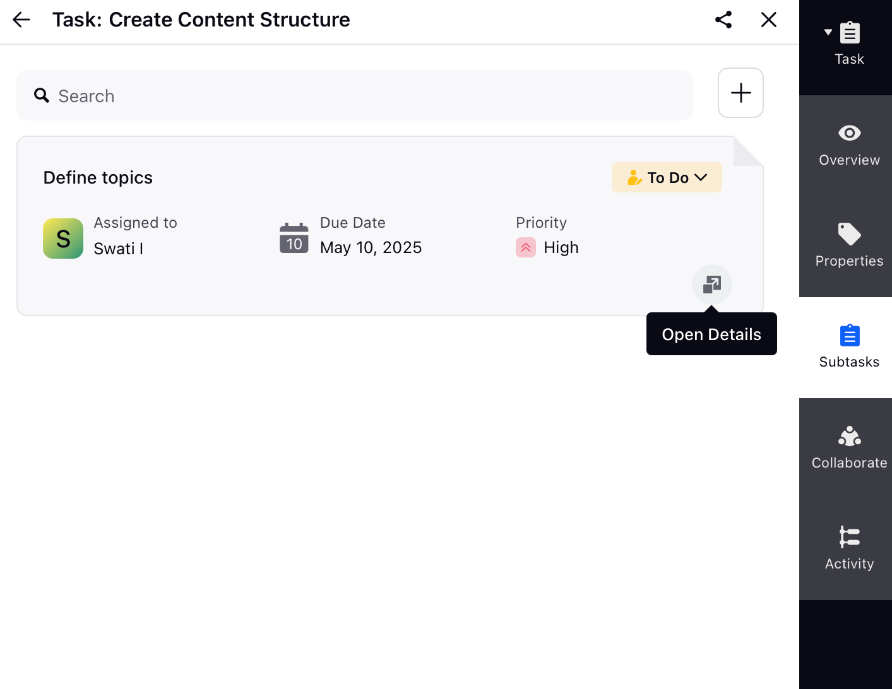Switch to the Properties tab

pos(849,247)
